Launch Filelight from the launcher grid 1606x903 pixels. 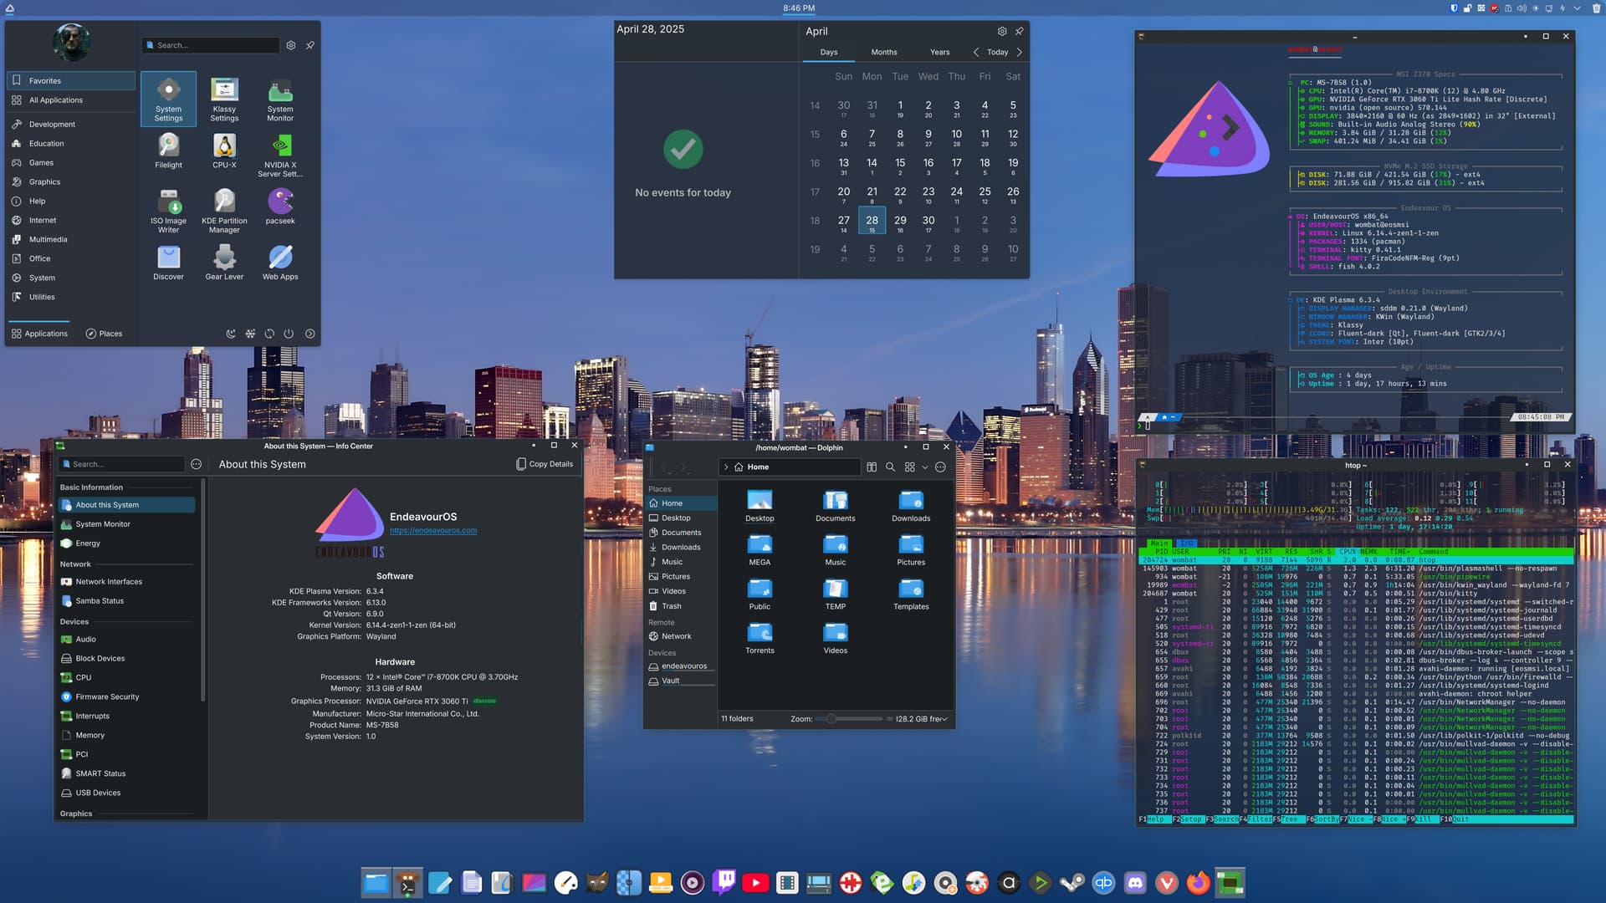coord(168,151)
